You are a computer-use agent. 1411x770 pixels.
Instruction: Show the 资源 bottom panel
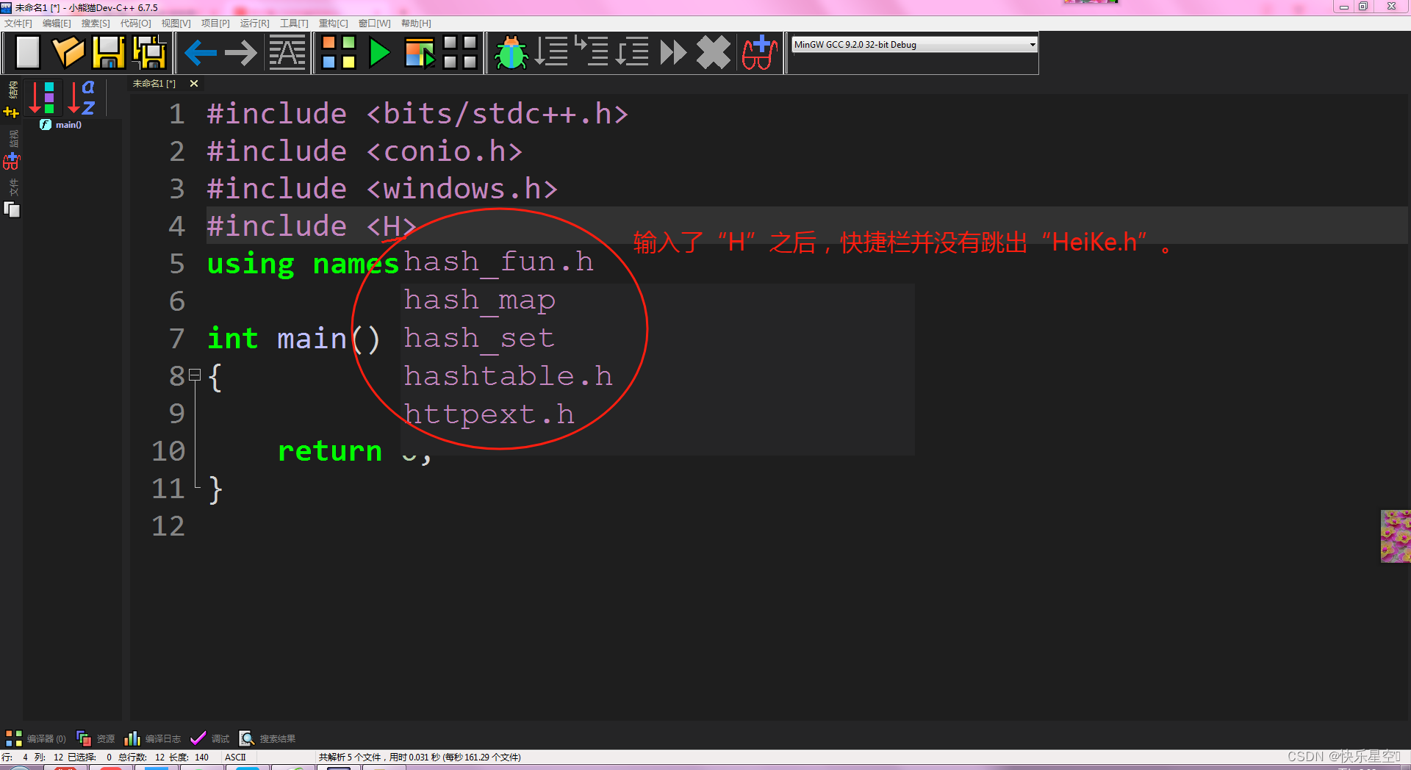coord(96,738)
